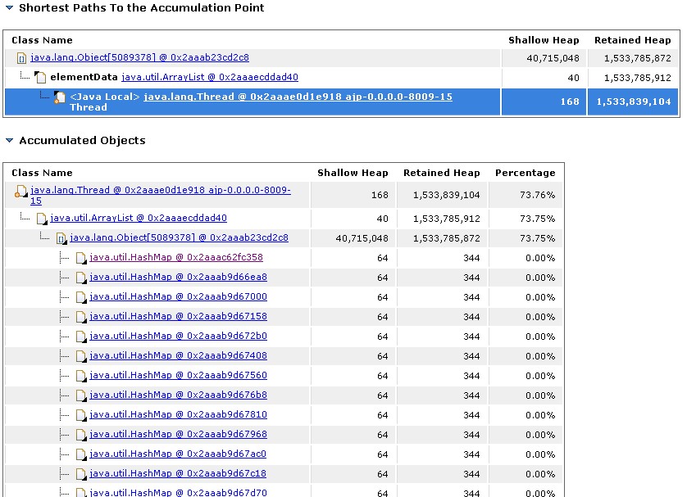Open HashMap @ 0x2aaab9d67158 link
687x497 pixels.
coord(178,316)
